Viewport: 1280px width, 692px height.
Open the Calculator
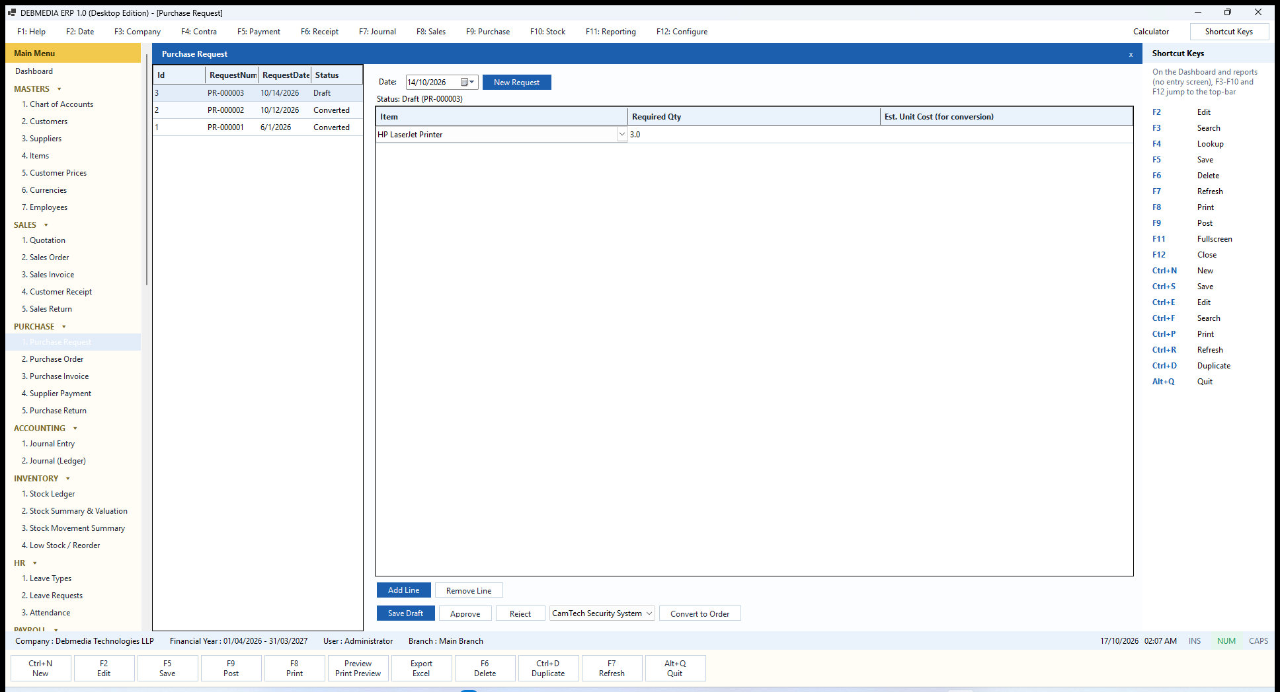click(1151, 32)
